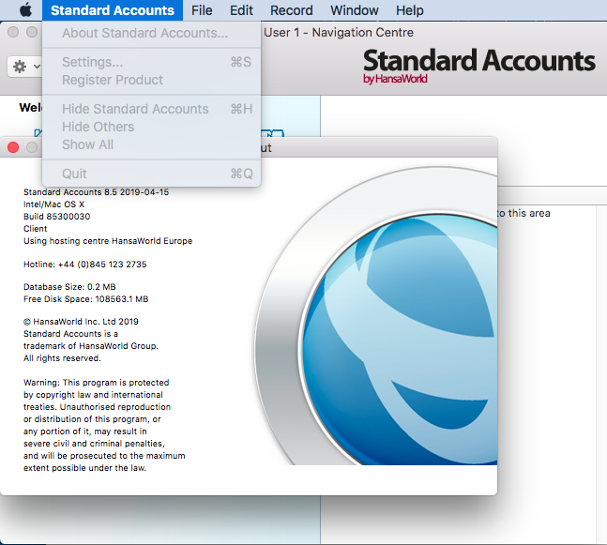This screenshot has height=545, width=607.
Task: Open the Window menu
Action: [355, 10]
